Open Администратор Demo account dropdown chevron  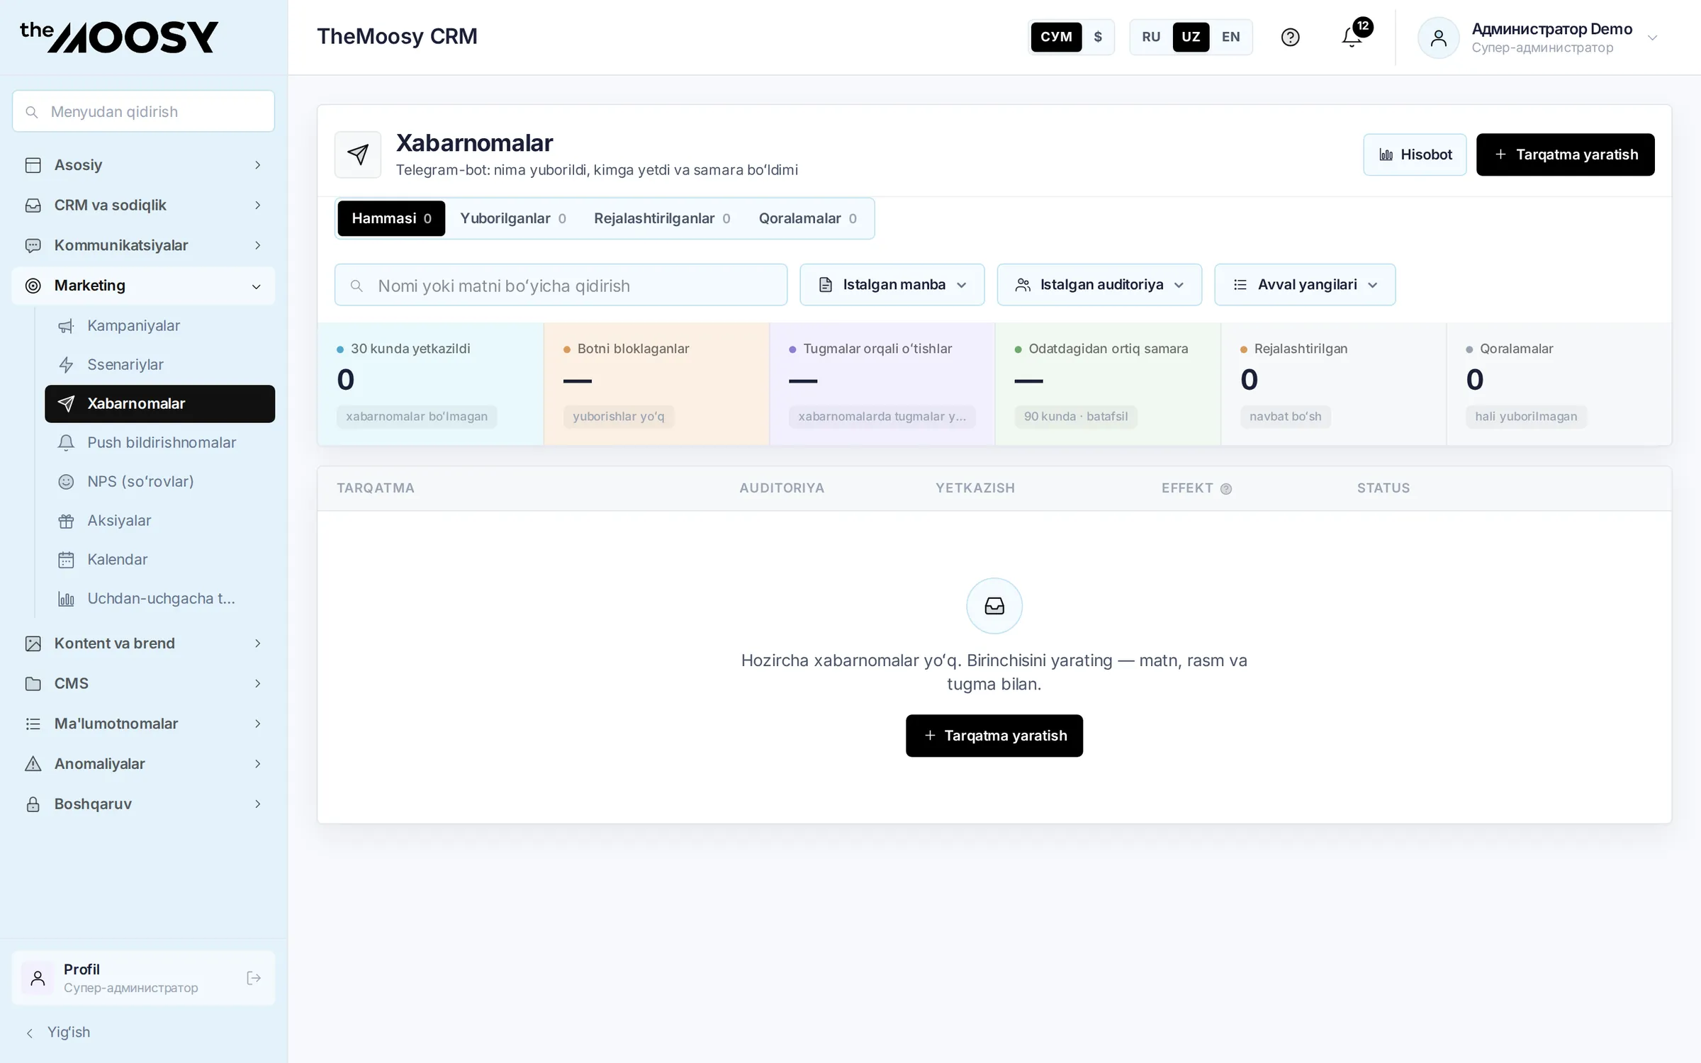point(1652,38)
